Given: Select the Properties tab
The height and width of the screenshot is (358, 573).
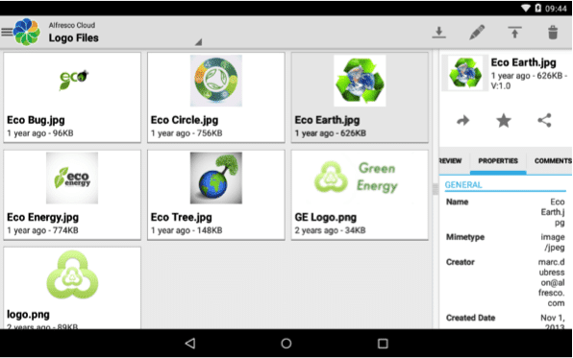Looking at the screenshot, I should point(498,161).
